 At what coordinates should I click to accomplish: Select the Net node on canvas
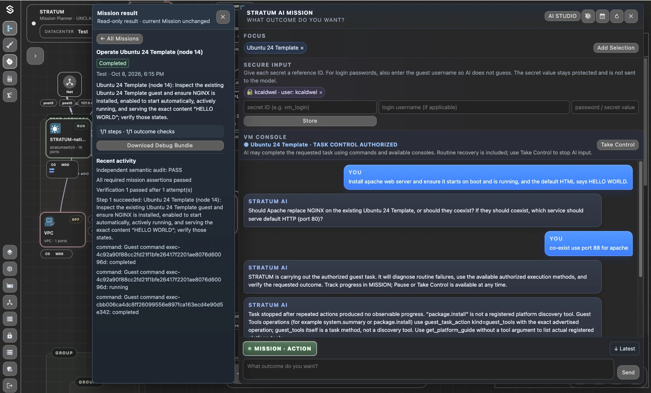tap(69, 84)
